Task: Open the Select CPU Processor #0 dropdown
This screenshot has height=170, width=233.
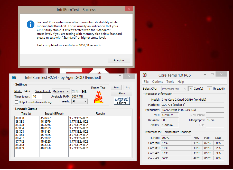Action: tap(174, 89)
